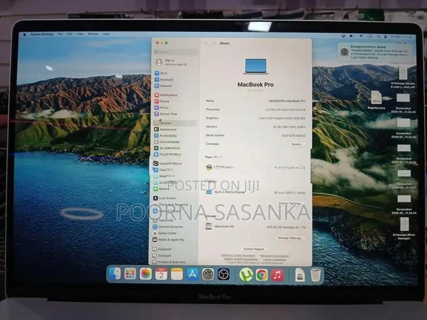Click the System Report button
427x320 pixels.
[255, 249]
